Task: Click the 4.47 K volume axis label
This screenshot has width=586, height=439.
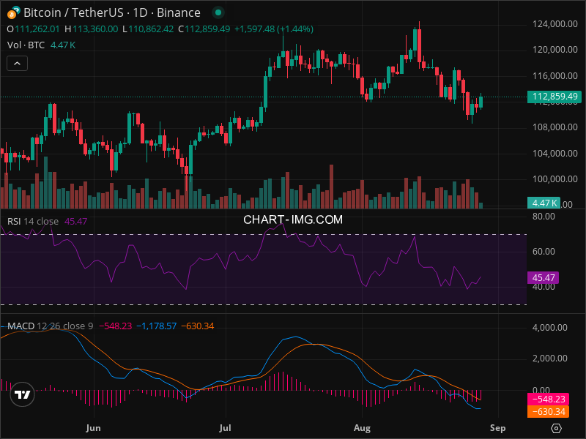Action: pyautogui.click(x=544, y=203)
